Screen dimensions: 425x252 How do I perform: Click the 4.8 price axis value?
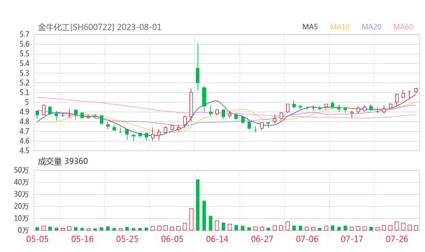[24, 121]
